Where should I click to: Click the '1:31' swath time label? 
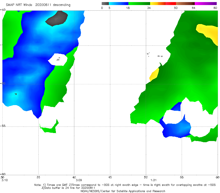point(153,180)
